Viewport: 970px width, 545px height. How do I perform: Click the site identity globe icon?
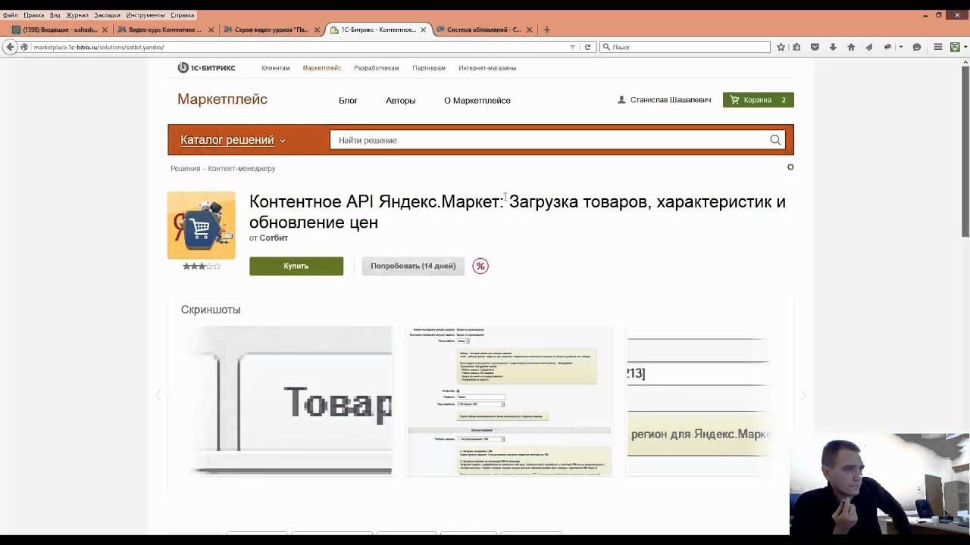click(24, 47)
